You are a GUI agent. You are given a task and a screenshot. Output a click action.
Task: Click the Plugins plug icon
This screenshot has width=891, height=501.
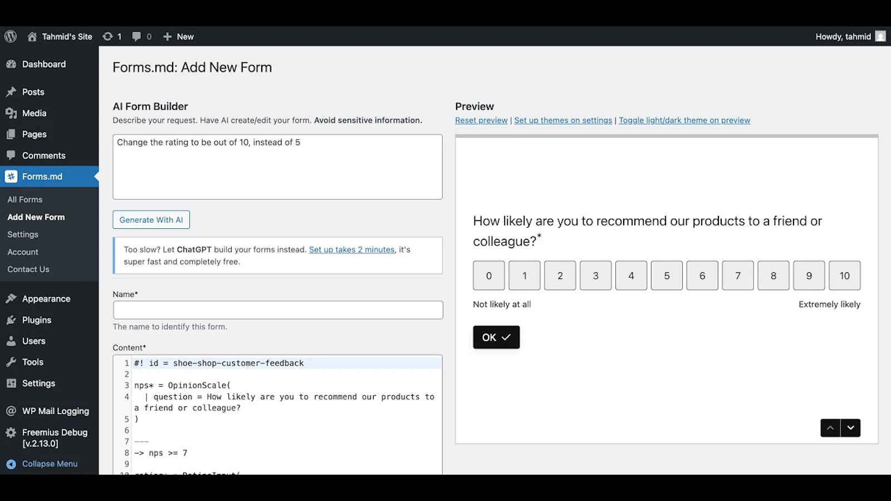(x=11, y=320)
